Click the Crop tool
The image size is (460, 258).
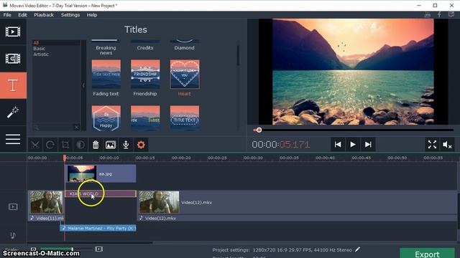click(65, 145)
